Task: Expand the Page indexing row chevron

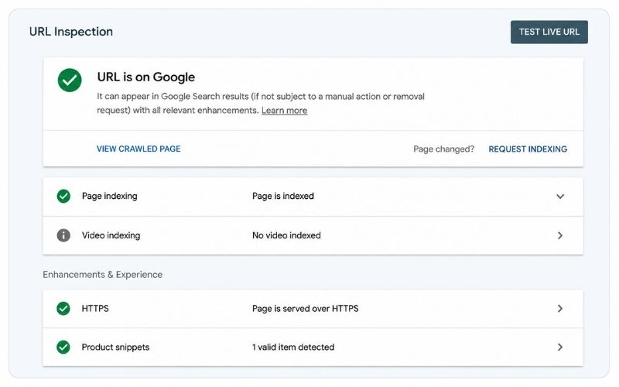Action: tap(560, 197)
